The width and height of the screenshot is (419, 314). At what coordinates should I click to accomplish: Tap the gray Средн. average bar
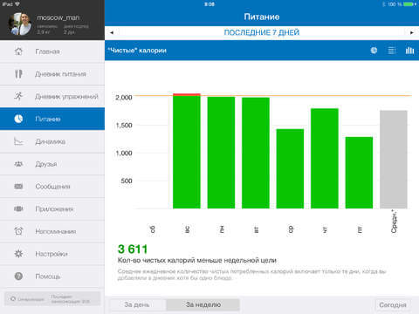pos(394,160)
